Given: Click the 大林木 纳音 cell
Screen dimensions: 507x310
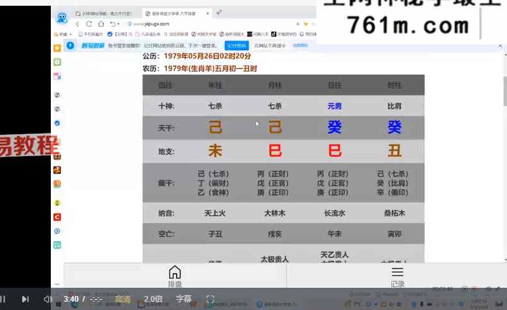Looking at the screenshot, I should tap(274, 213).
